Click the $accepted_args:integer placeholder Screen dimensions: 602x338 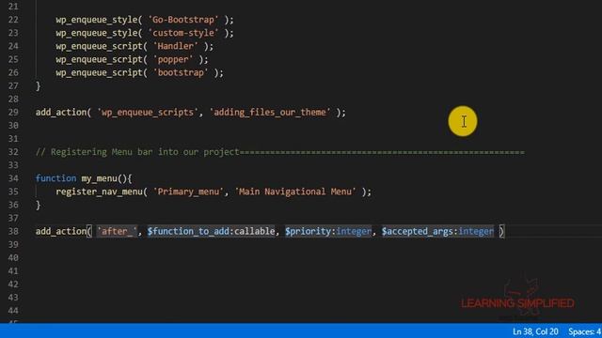tap(437, 232)
